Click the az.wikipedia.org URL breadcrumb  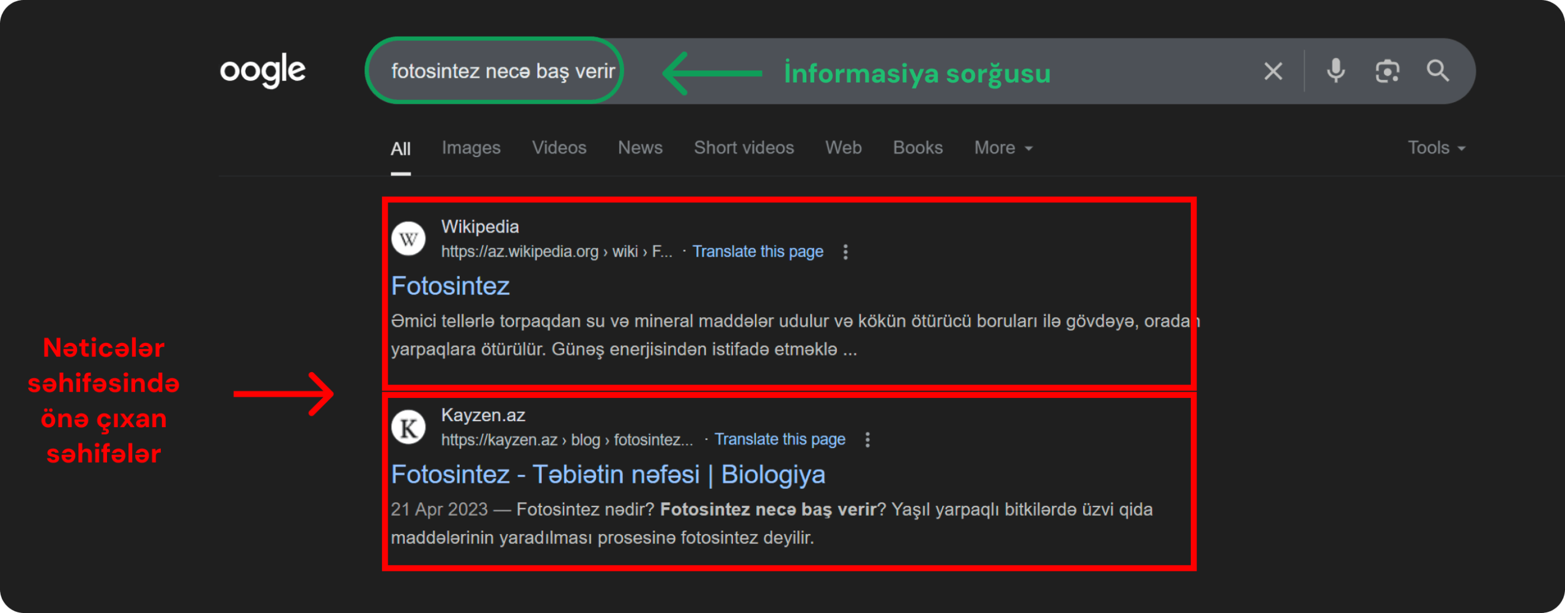(556, 252)
